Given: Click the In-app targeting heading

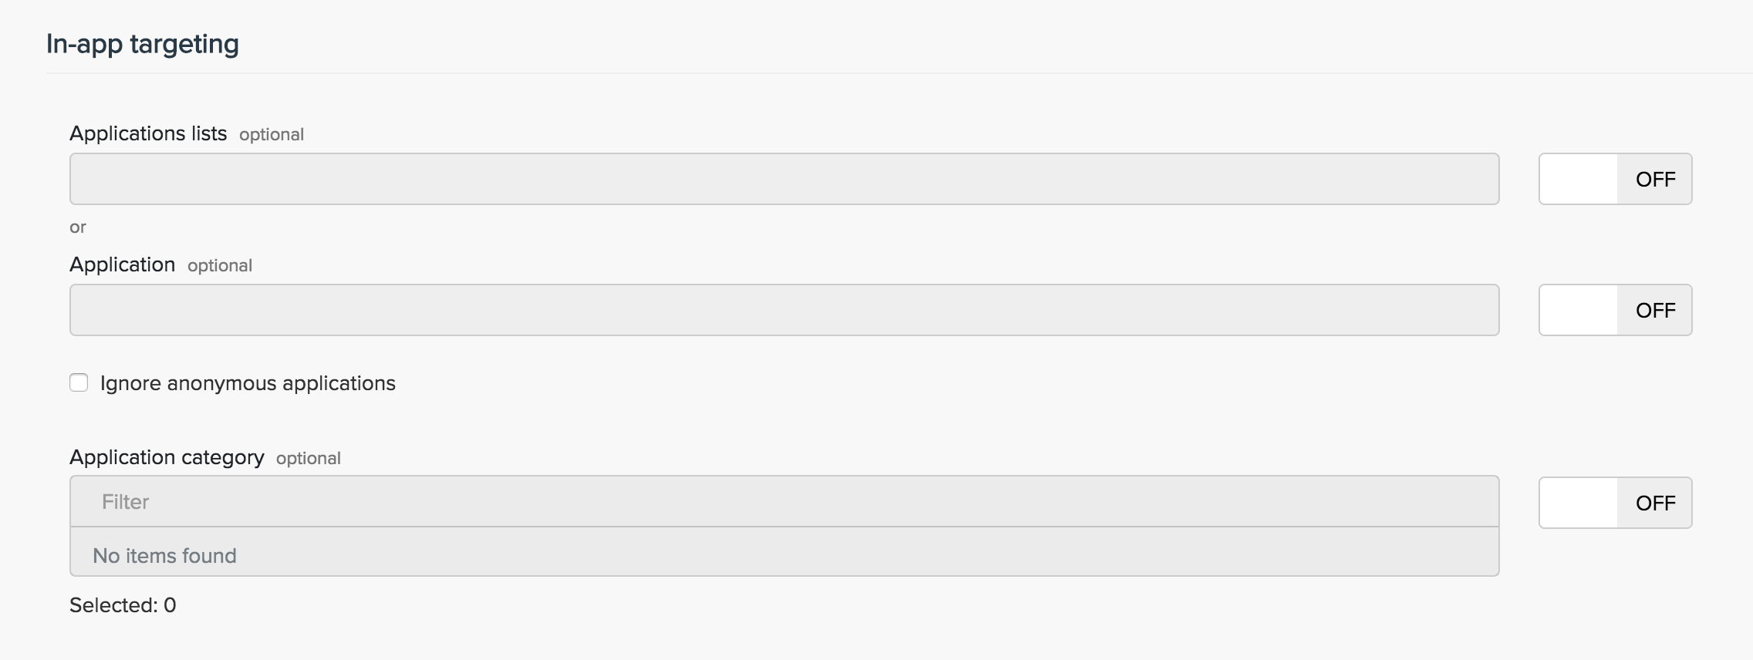Looking at the screenshot, I should tap(143, 44).
